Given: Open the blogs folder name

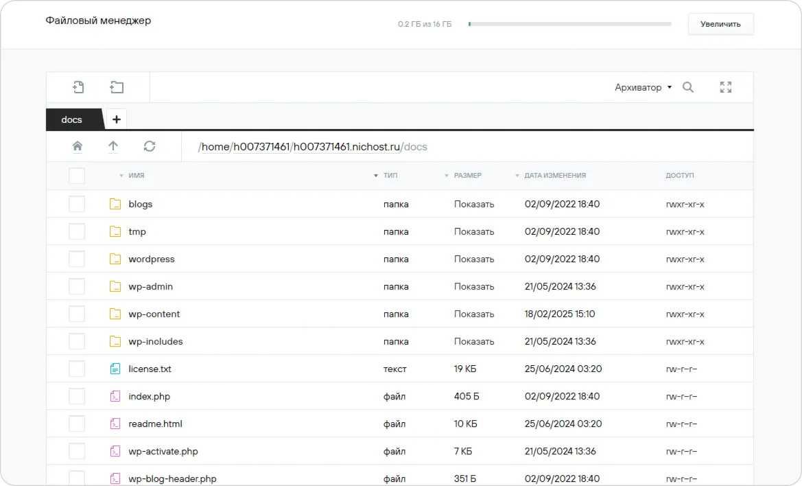Looking at the screenshot, I should pyautogui.click(x=140, y=204).
